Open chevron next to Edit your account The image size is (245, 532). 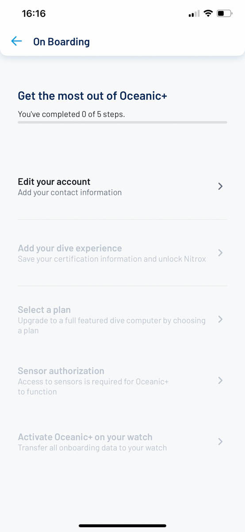220,186
